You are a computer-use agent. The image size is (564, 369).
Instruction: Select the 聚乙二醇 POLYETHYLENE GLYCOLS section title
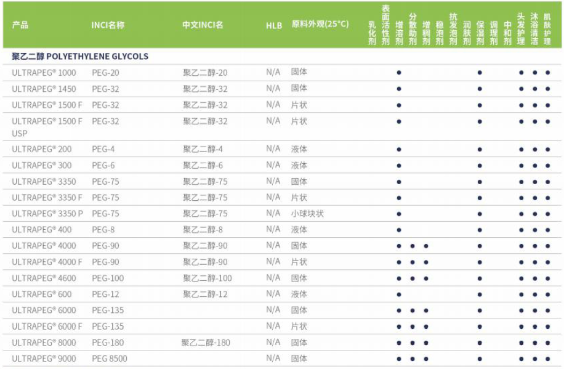click(80, 57)
